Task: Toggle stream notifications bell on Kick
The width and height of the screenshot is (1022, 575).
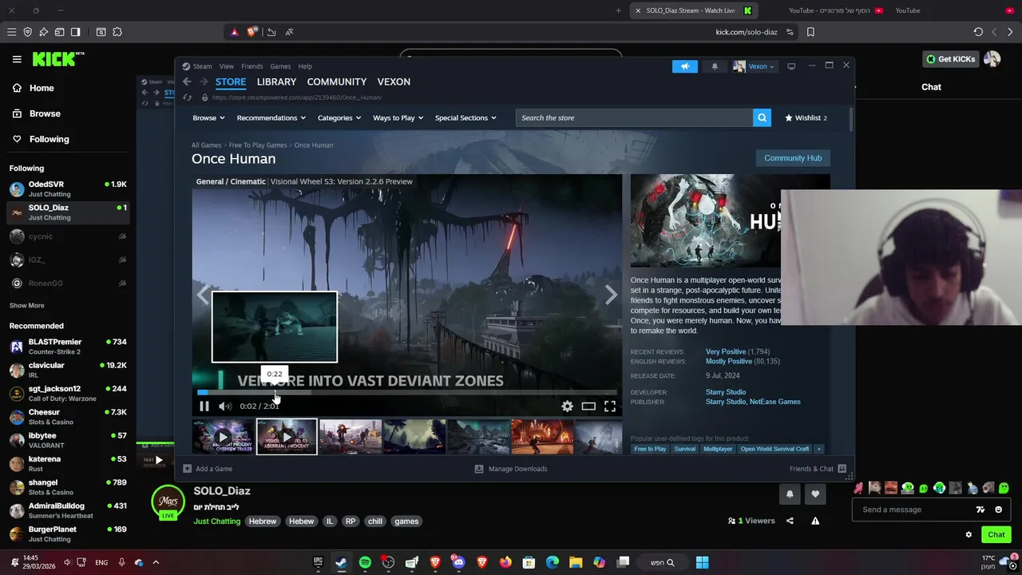Action: pyautogui.click(x=790, y=494)
